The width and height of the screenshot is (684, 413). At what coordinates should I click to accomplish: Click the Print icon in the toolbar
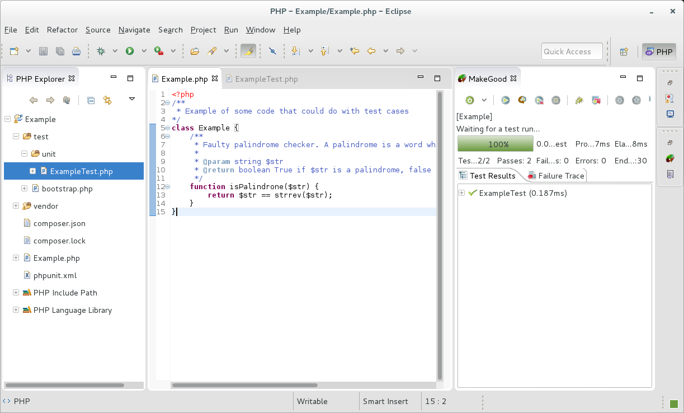[x=76, y=51]
